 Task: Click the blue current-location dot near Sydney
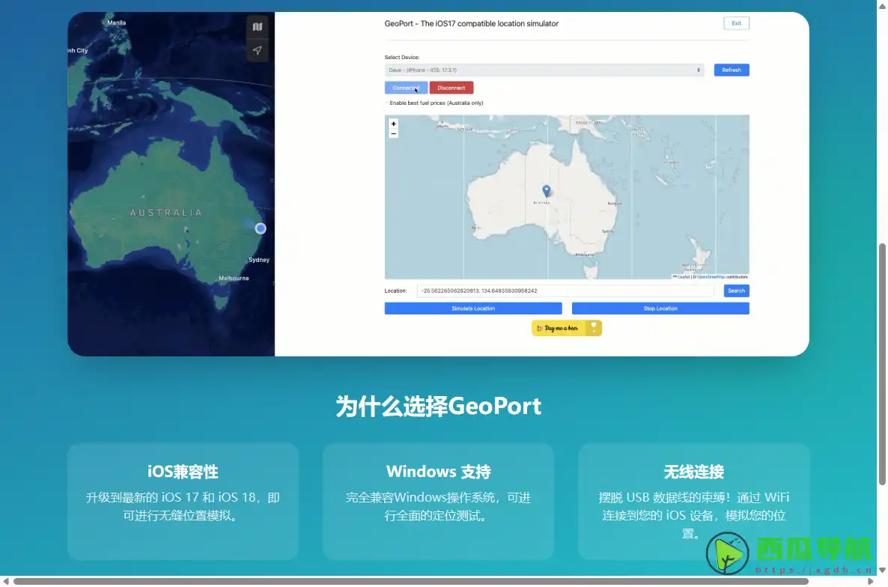click(261, 228)
